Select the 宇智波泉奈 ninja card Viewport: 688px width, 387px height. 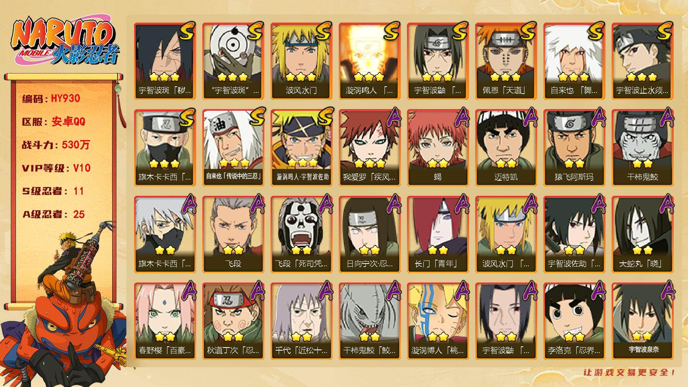pyautogui.click(x=642, y=321)
